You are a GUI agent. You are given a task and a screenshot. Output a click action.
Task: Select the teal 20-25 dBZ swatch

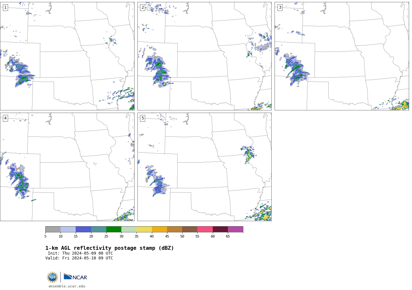pos(98,229)
